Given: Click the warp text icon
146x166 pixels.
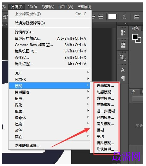Looking at the screenshot, I should tap(124, 17).
